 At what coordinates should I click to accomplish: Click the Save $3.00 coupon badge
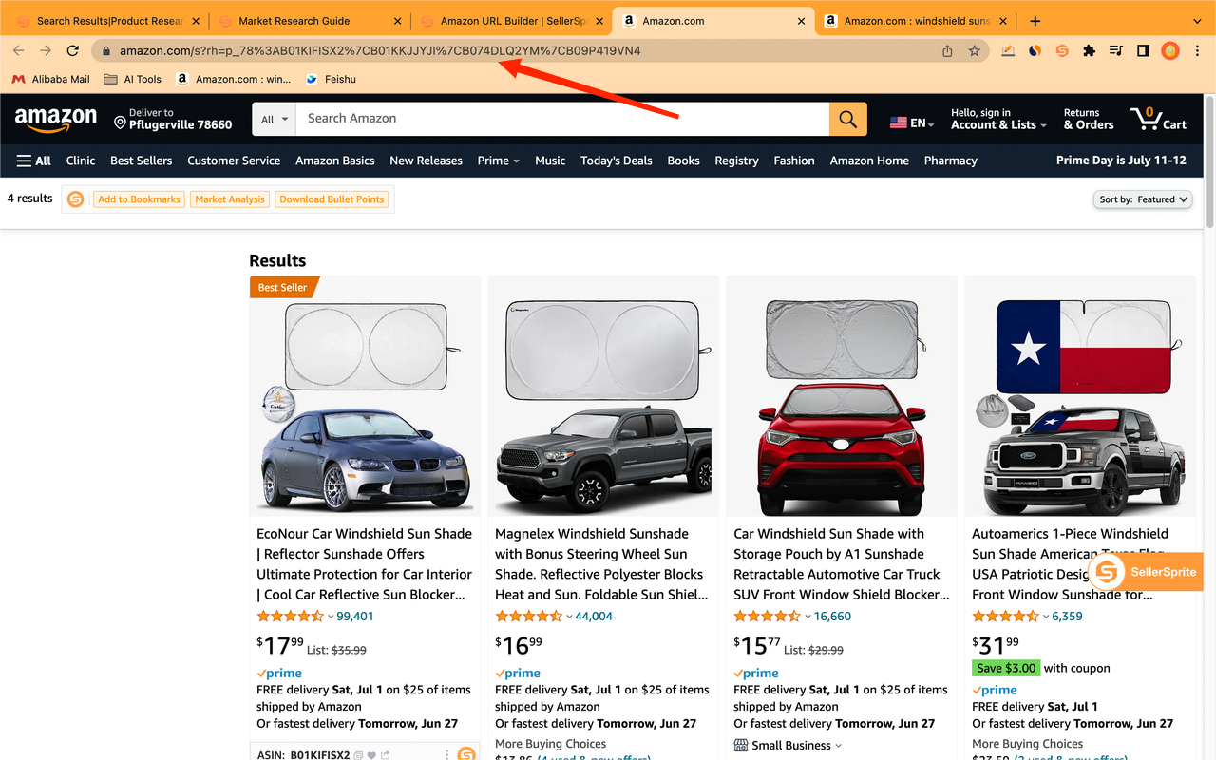(1006, 668)
